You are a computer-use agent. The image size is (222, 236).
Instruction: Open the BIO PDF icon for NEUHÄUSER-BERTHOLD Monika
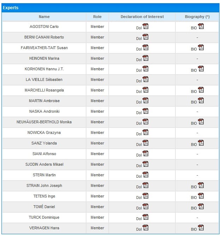[201, 122]
